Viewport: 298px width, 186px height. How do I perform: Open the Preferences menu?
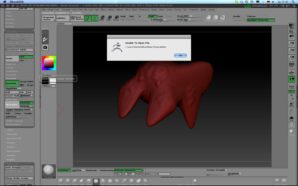[x=144, y=10]
